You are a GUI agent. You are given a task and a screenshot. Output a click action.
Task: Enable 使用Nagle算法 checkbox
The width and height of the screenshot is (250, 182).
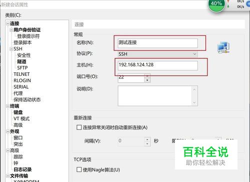(x=79, y=170)
